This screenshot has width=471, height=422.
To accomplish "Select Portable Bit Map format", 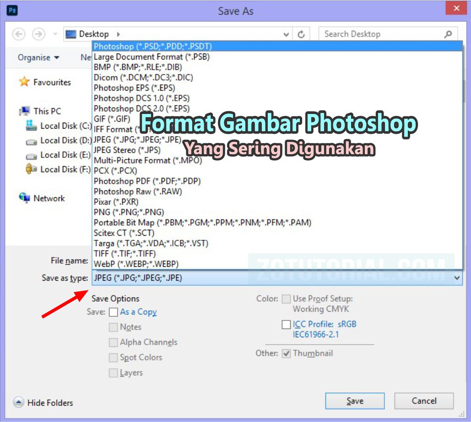I will [277, 222].
